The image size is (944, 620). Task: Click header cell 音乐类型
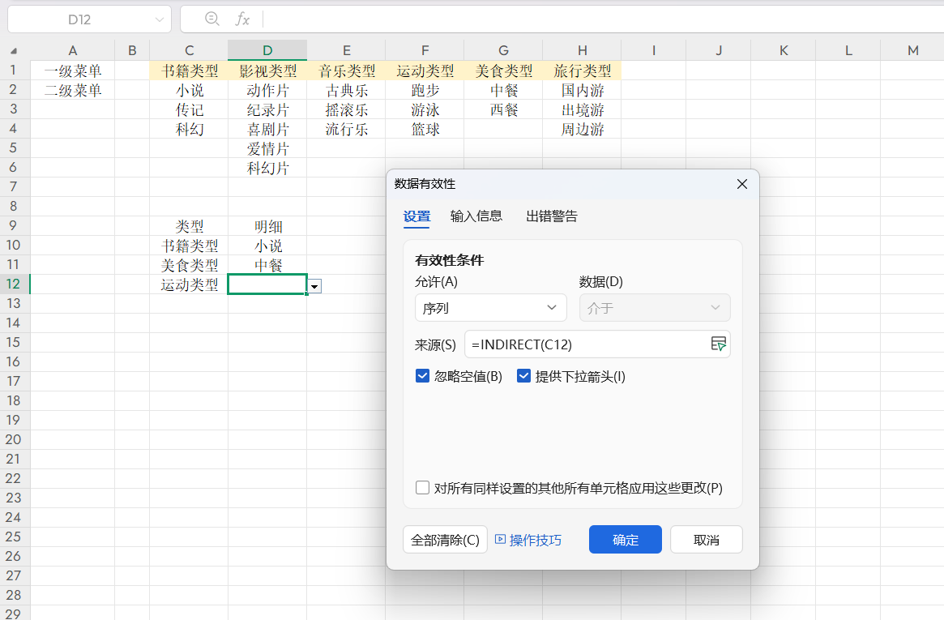pyautogui.click(x=346, y=71)
